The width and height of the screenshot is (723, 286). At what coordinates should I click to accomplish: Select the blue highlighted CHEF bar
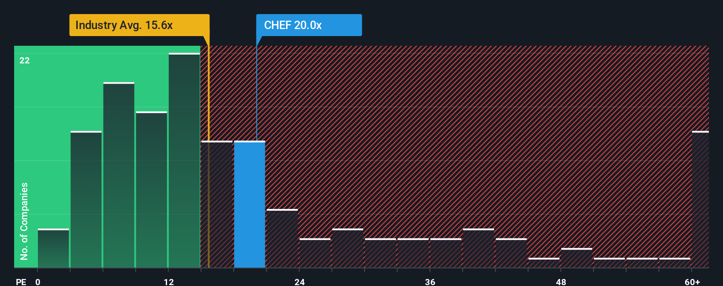tap(250, 204)
